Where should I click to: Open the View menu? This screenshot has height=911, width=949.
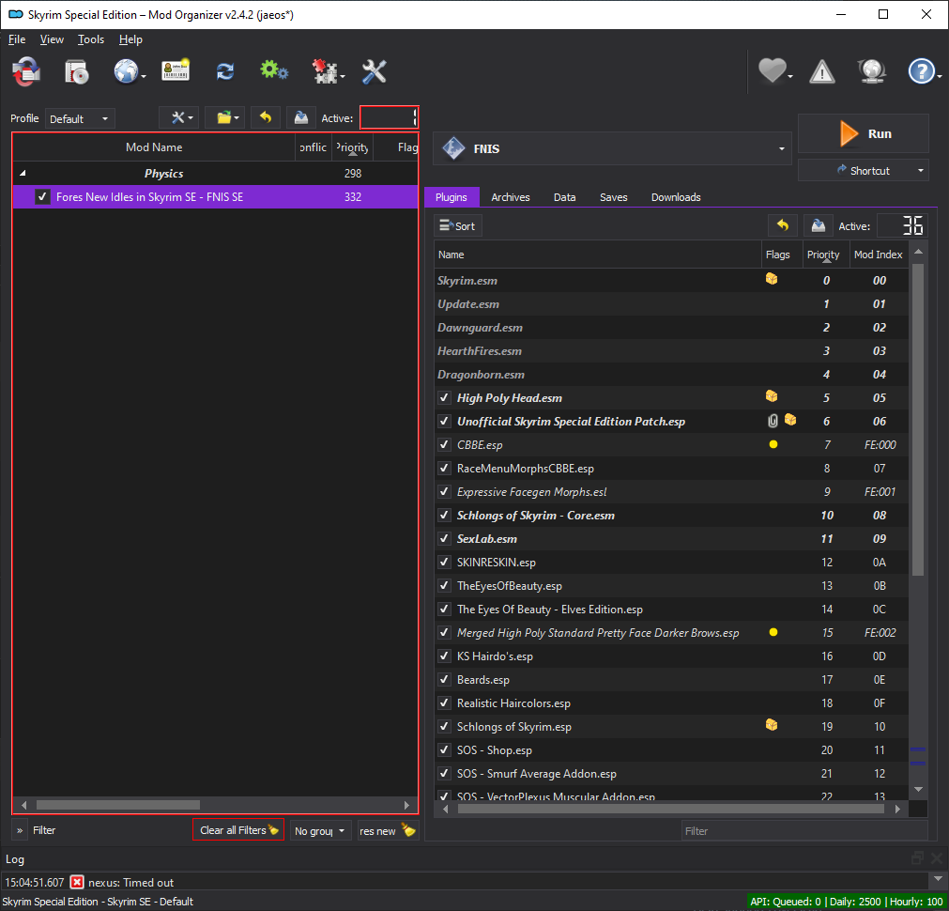(52, 39)
